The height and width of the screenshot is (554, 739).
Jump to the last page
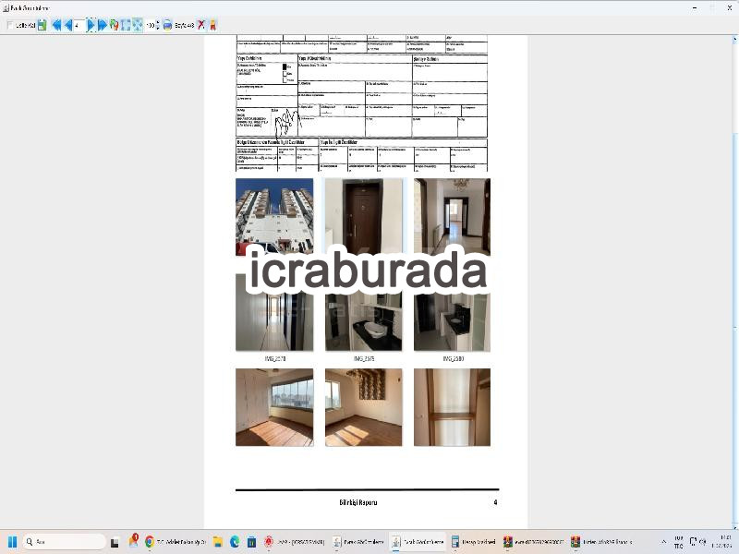(103, 25)
